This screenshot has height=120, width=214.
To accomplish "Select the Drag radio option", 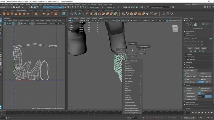I will 185,33.
